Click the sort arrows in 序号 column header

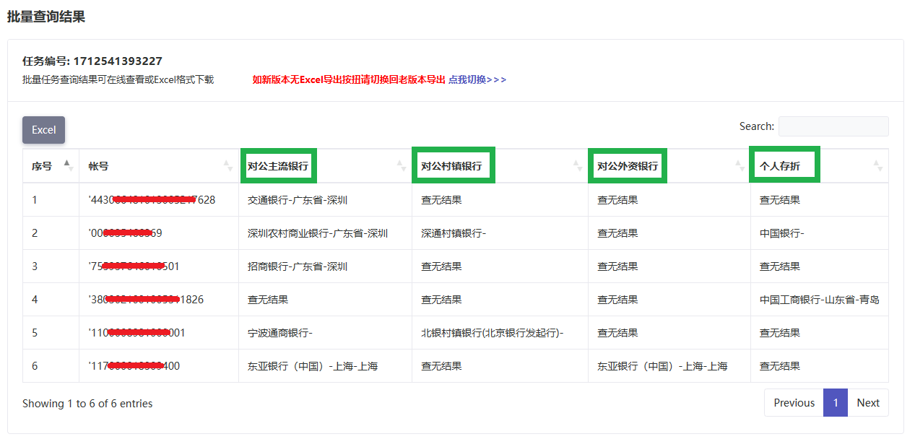[68, 165]
